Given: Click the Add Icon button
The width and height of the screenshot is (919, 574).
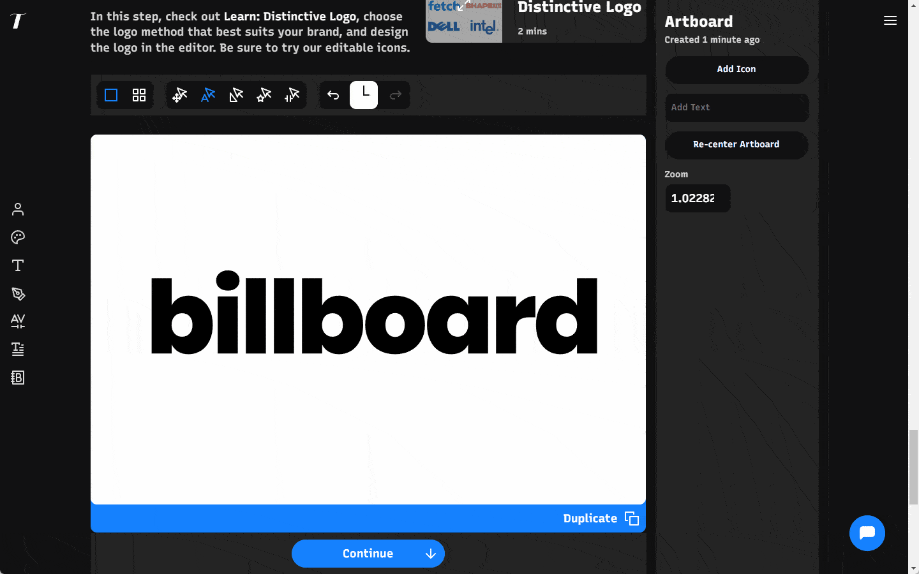Looking at the screenshot, I should tap(736, 70).
